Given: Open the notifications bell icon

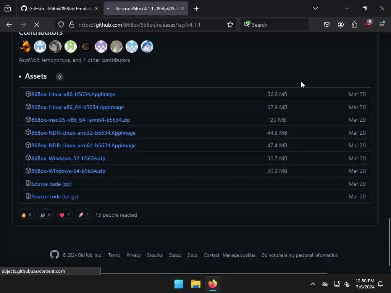Looking at the screenshot, I should pos(380,284).
